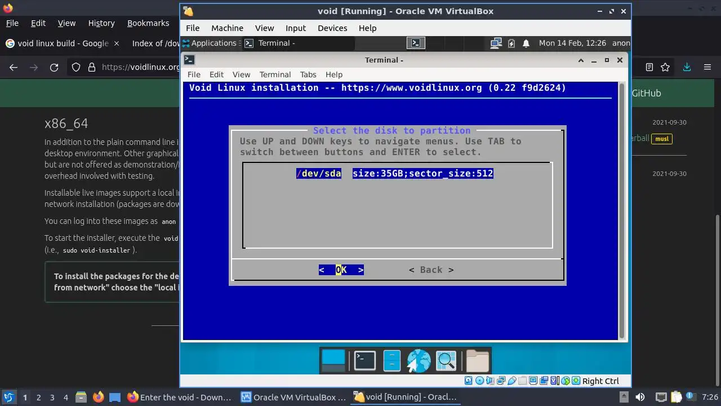Open VirtualBox File menu
Screen dimensions: 721x406
(x=193, y=28)
